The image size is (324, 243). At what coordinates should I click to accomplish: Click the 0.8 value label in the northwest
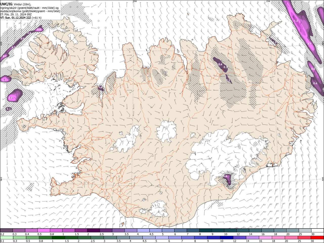39,30
